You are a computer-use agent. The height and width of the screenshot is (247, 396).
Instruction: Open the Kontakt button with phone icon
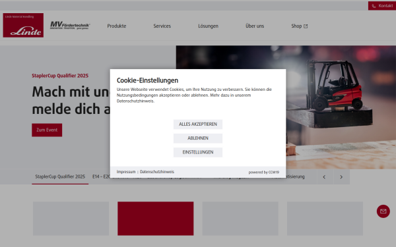tap(382, 6)
